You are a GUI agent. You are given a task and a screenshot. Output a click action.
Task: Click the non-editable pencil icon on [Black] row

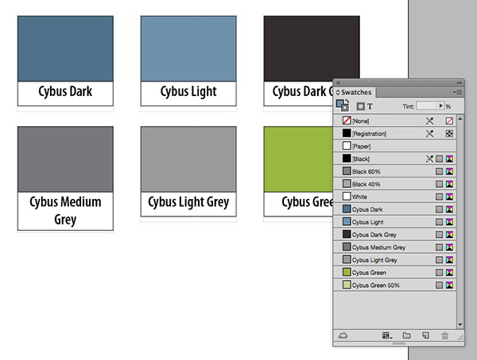point(429,159)
